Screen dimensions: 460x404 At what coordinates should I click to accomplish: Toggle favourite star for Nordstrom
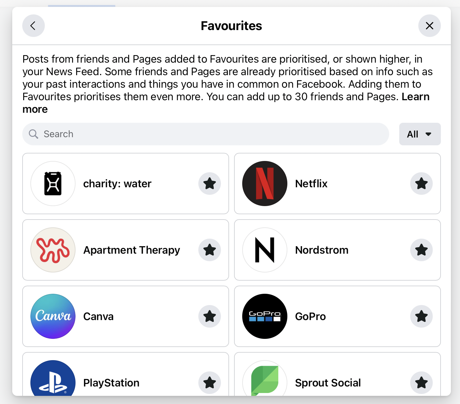coord(421,250)
